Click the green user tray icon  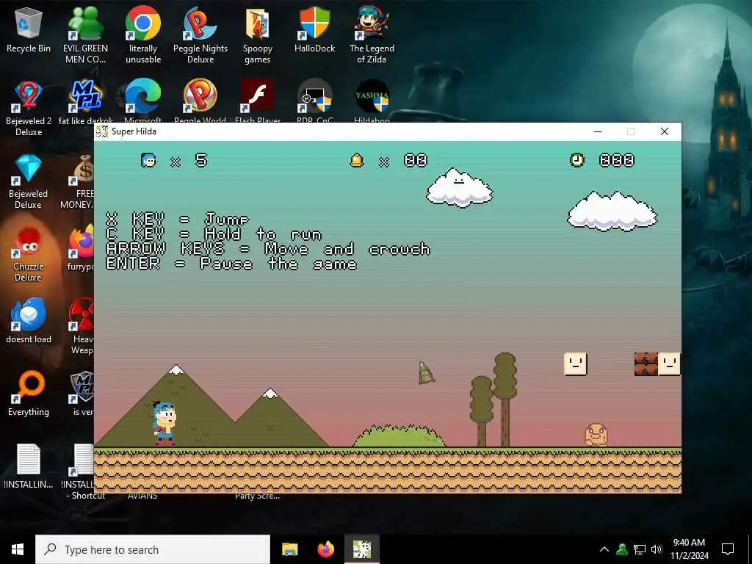tap(622, 549)
